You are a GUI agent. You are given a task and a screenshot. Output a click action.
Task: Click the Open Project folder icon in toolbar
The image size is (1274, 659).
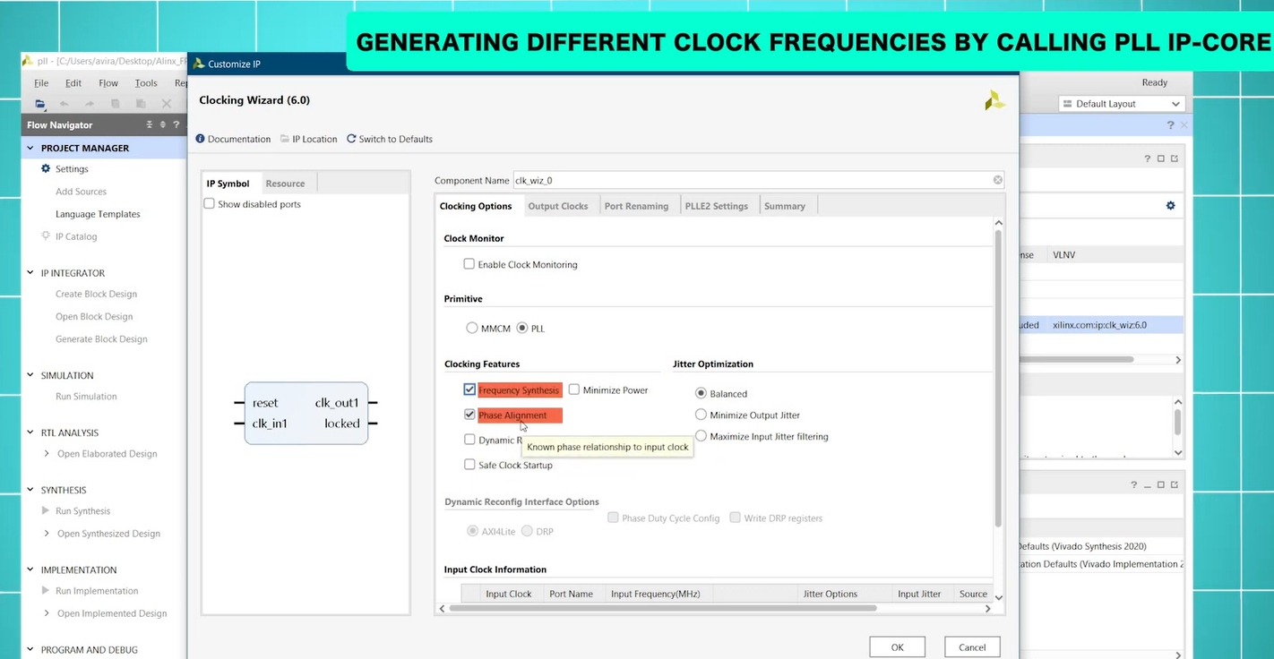coord(40,104)
